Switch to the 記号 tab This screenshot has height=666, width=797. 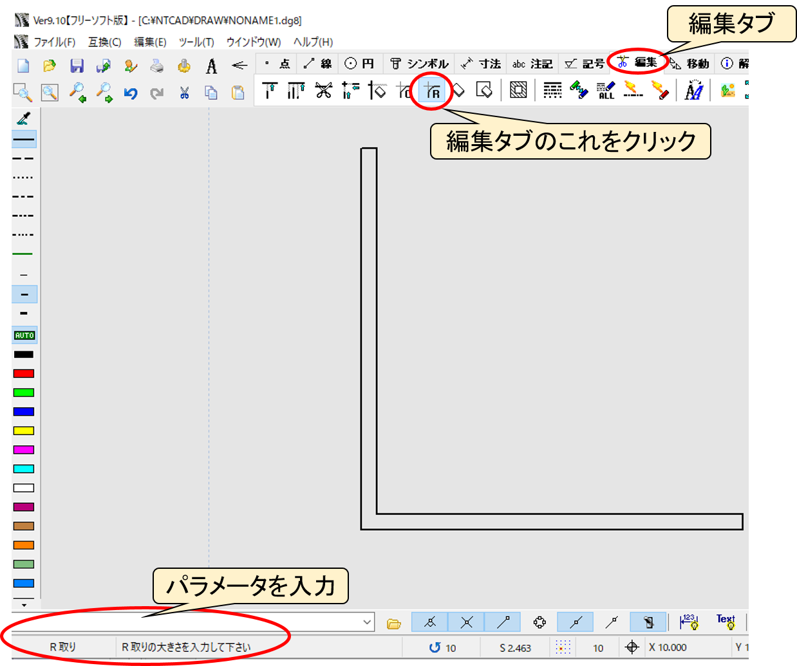tap(585, 63)
